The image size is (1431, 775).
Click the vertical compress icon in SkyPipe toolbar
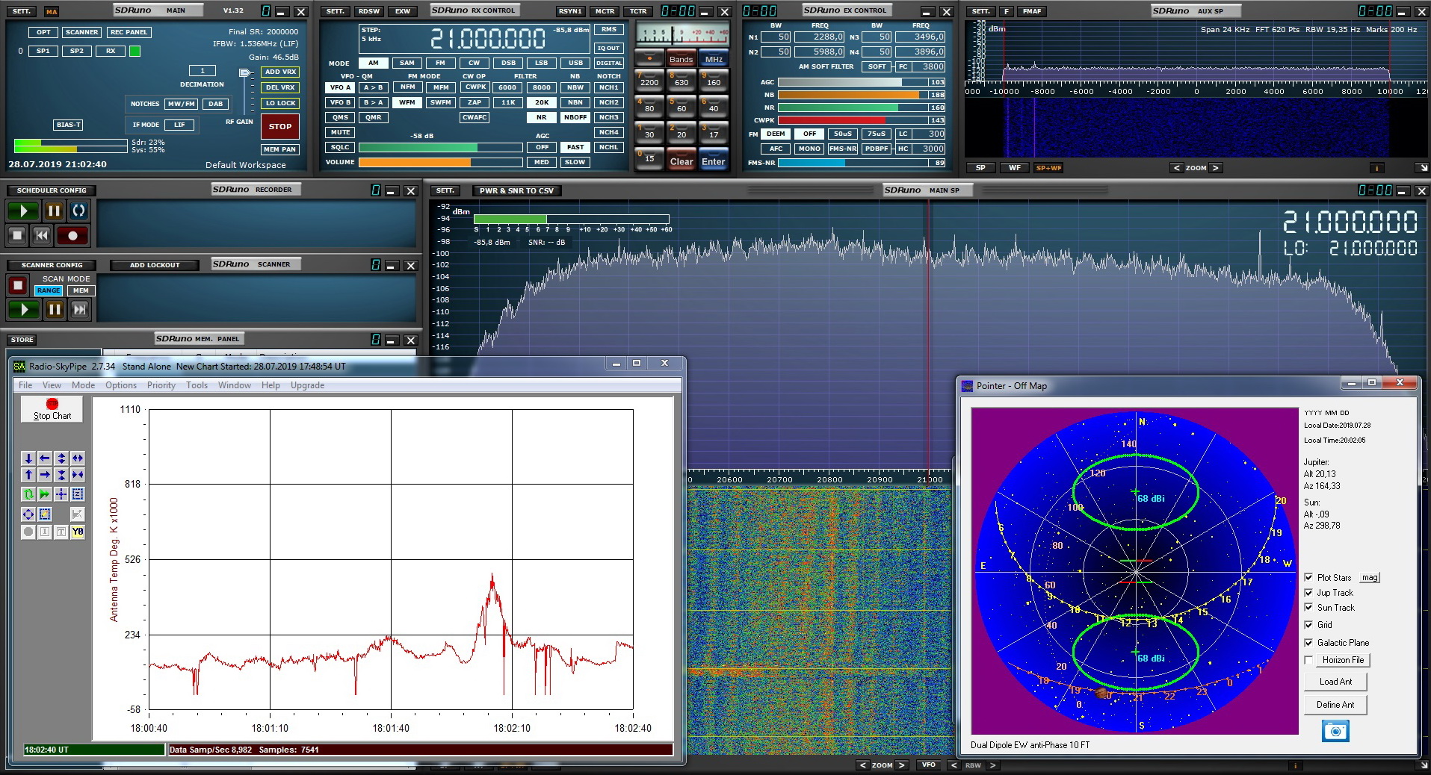[x=61, y=475]
